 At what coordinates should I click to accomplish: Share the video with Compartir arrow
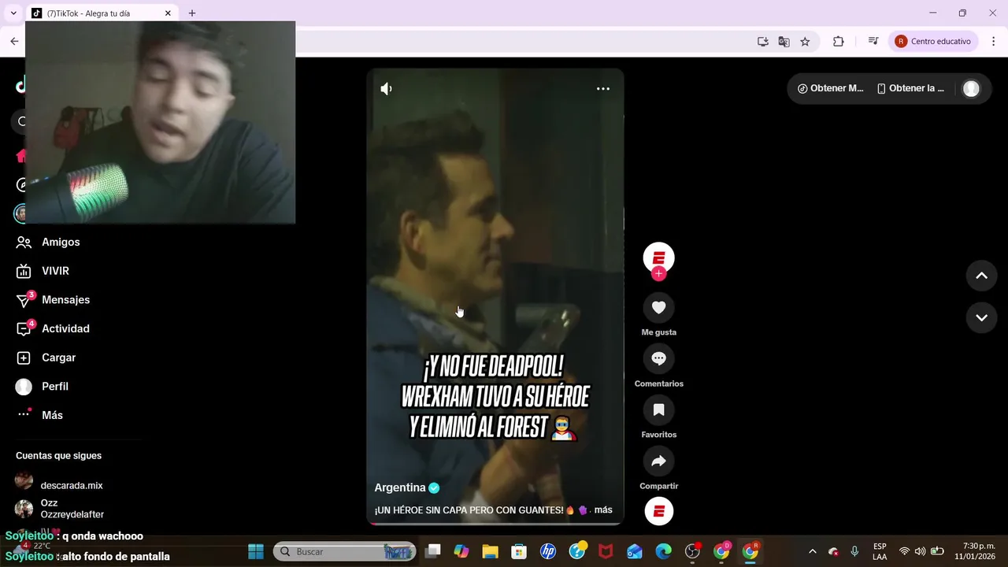(x=659, y=461)
